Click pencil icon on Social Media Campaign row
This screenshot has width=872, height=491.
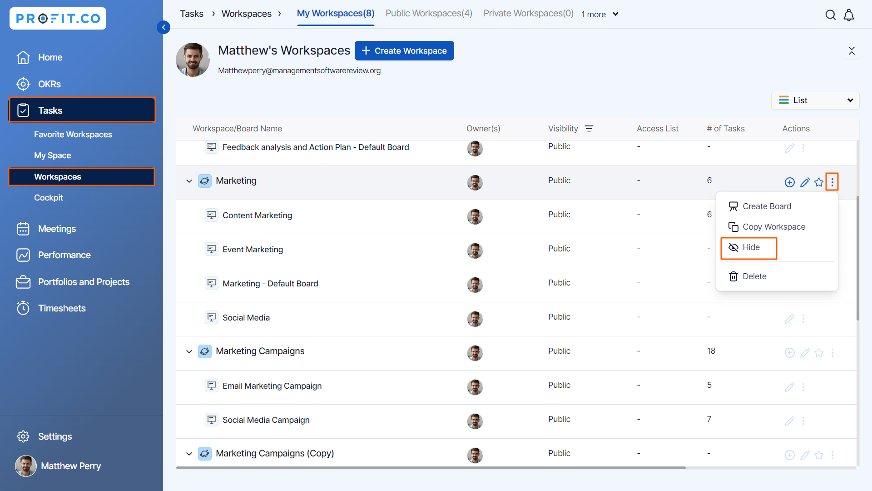click(789, 421)
